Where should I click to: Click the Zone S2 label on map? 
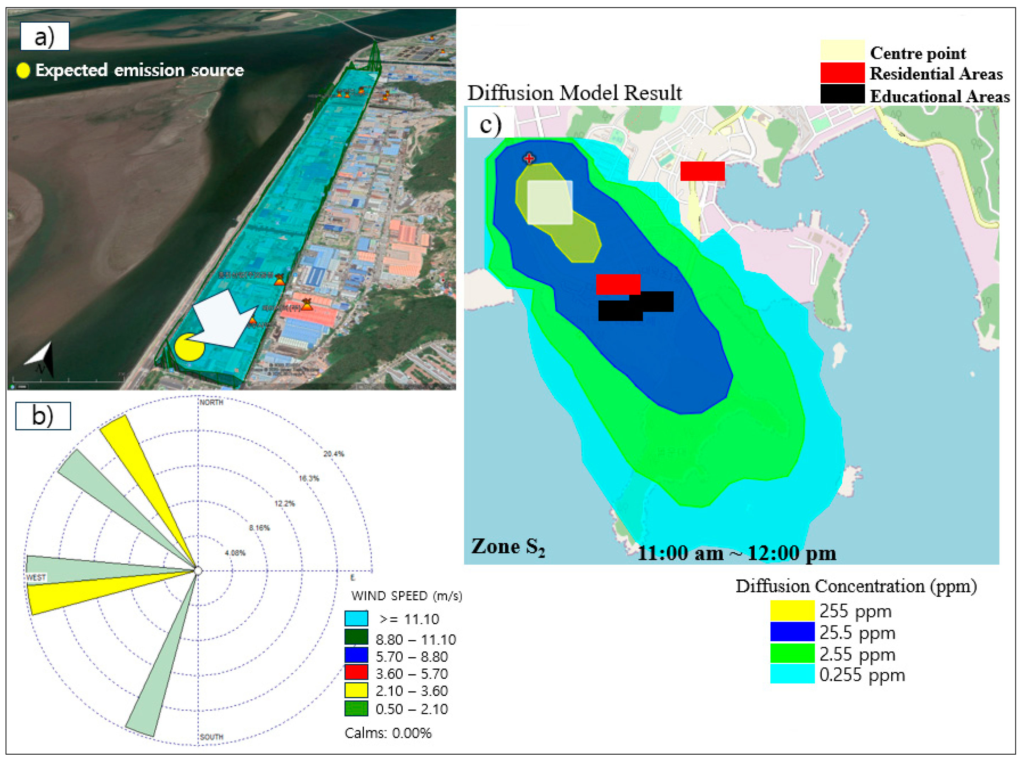[508, 547]
